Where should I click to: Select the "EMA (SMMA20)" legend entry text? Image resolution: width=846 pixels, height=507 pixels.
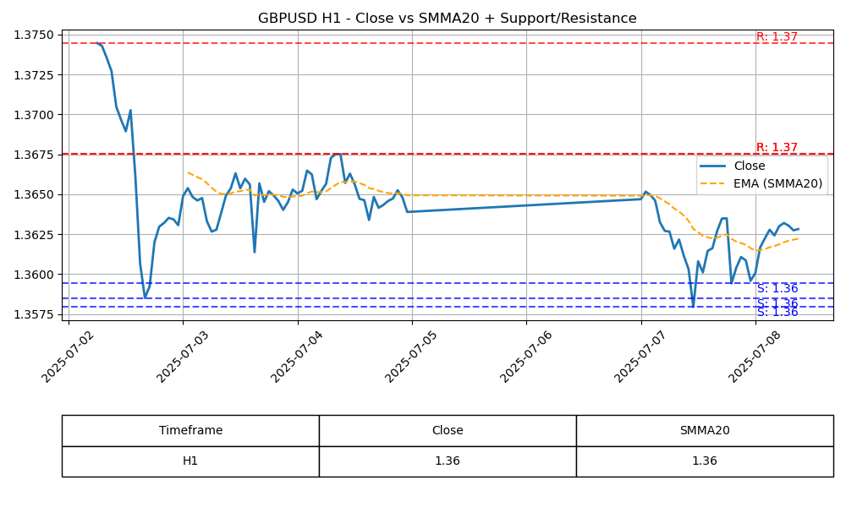point(778,183)
